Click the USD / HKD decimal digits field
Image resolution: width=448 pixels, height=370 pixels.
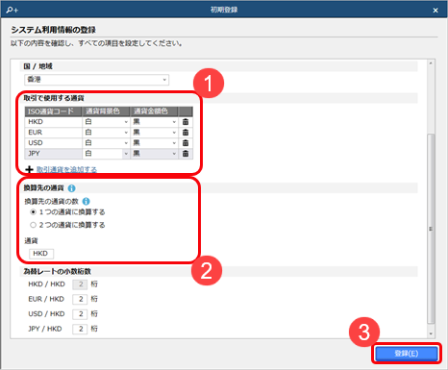80,313
